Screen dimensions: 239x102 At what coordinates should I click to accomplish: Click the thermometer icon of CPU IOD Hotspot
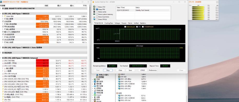(x=3, y=73)
